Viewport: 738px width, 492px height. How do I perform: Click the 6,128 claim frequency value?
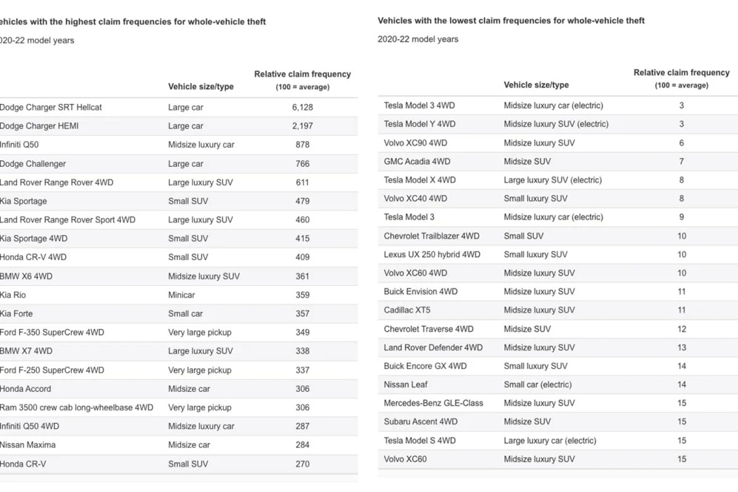(303, 108)
